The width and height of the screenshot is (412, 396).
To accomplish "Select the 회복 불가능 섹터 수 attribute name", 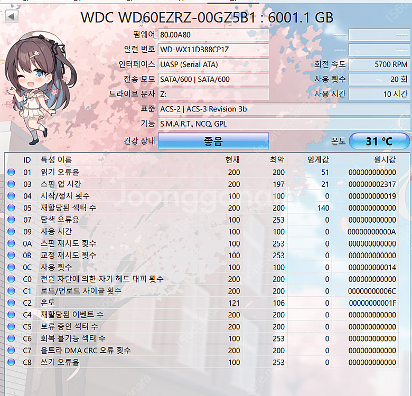I will 73,338.
